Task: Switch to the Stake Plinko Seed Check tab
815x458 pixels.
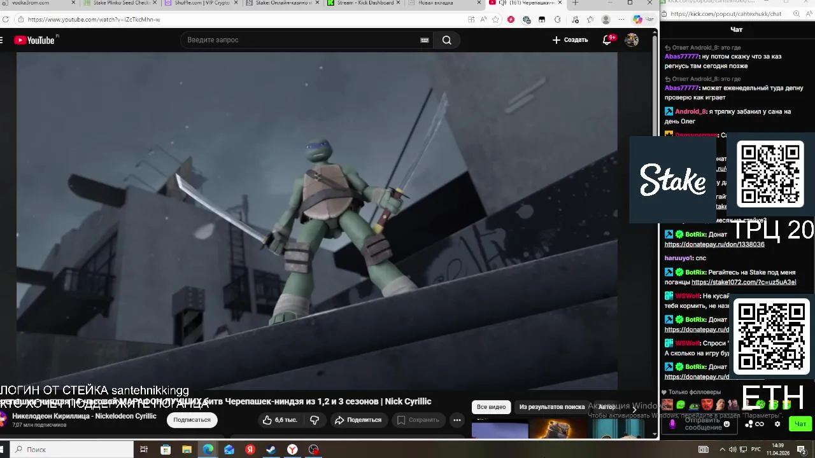Action: pyautogui.click(x=119, y=3)
